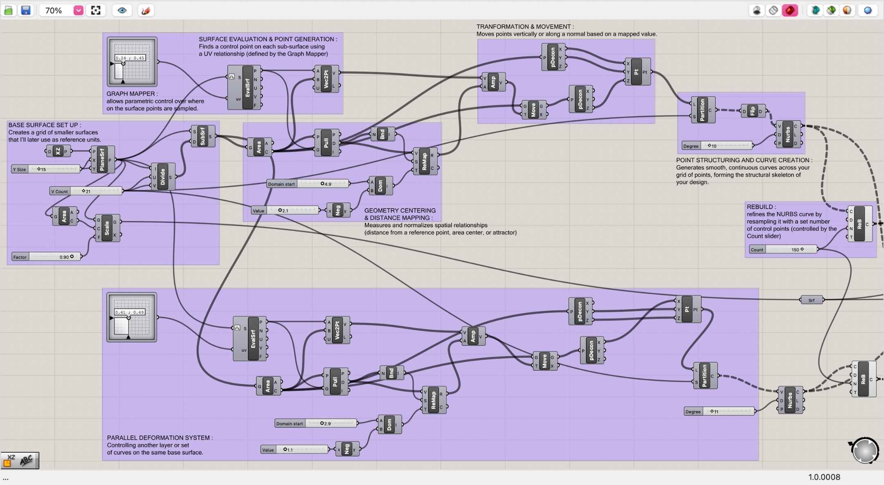
Task: Click the canvas compass widget in the bottom corner
Action: point(865,450)
